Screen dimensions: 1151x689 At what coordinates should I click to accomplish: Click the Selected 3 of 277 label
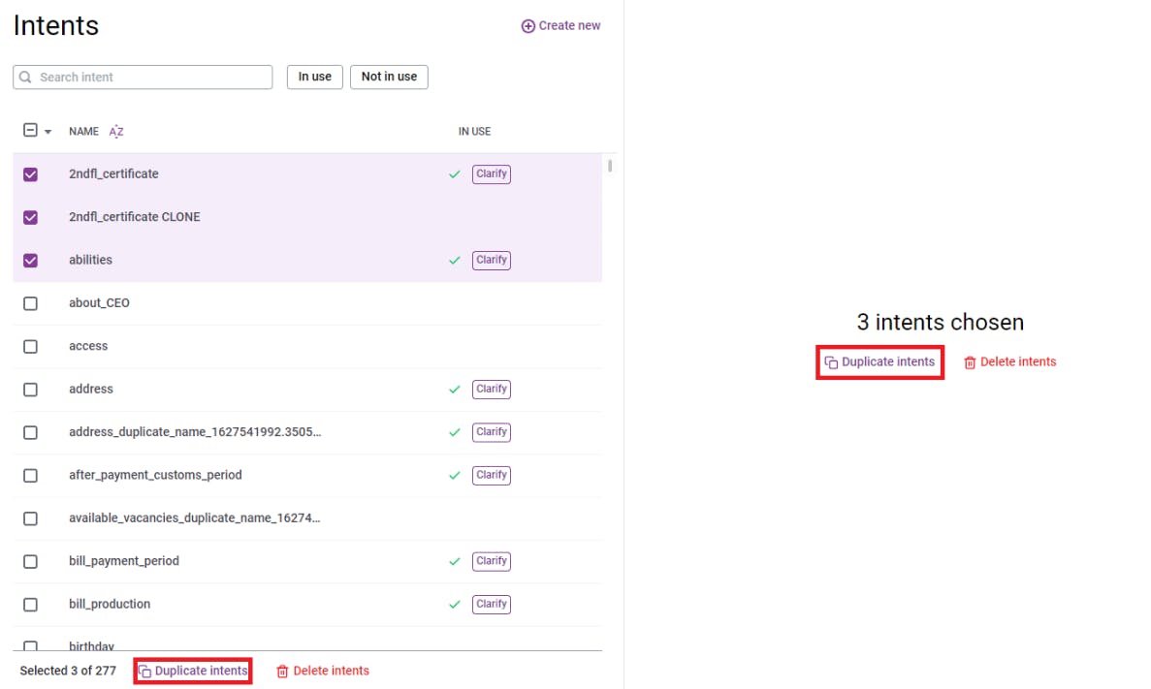coord(68,671)
